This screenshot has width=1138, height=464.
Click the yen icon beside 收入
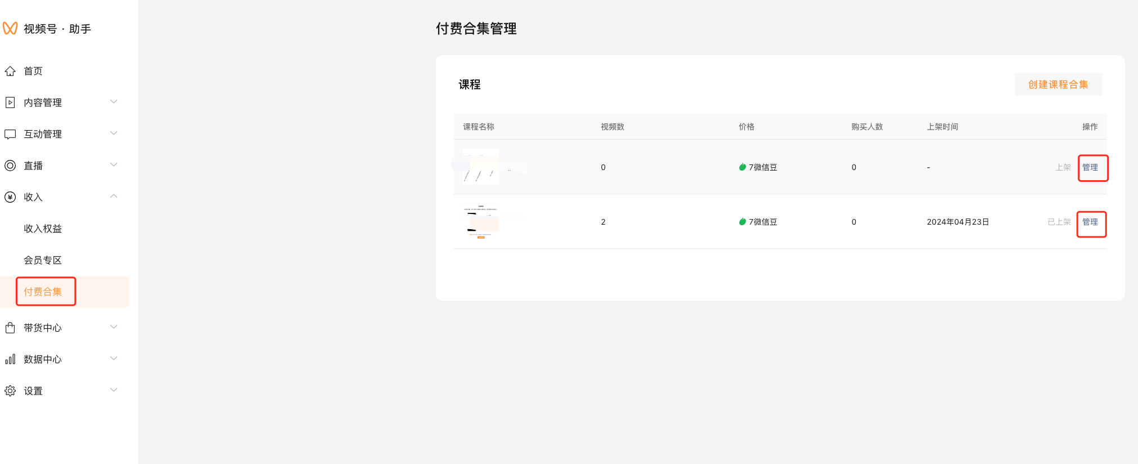pos(10,197)
